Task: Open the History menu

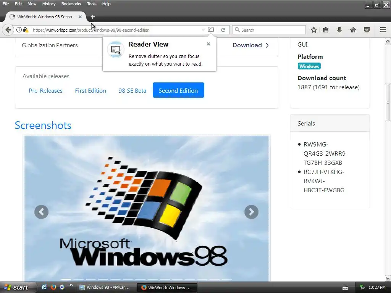Action: (48, 4)
